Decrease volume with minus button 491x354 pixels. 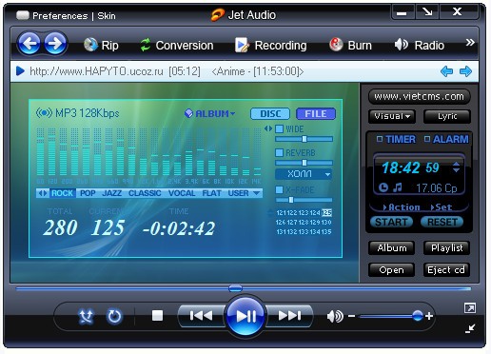351,316
